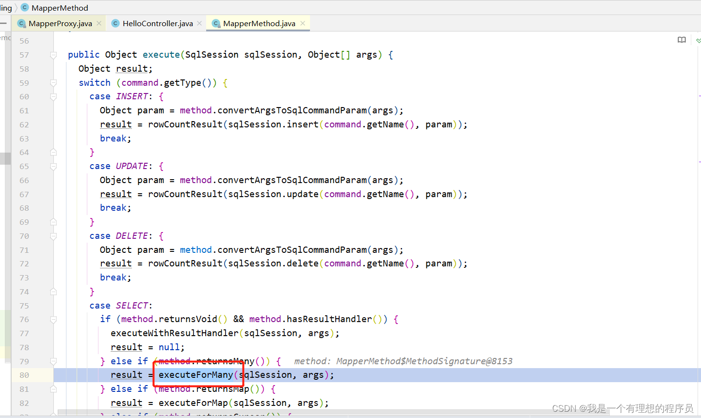Click 'result = null;' on line 78
The image size is (701, 418).
[x=148, y=347]
